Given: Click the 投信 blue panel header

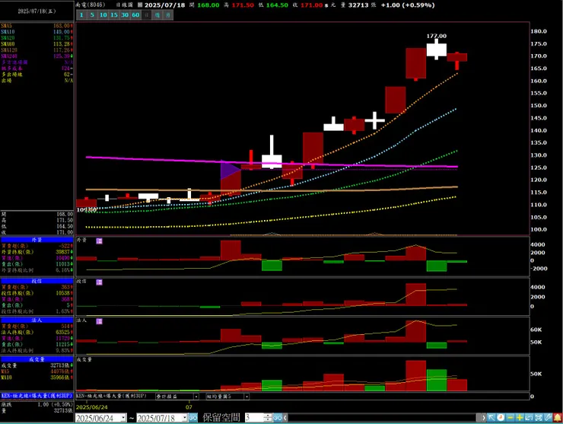Looking at the screenshot, I should point(37,281).
